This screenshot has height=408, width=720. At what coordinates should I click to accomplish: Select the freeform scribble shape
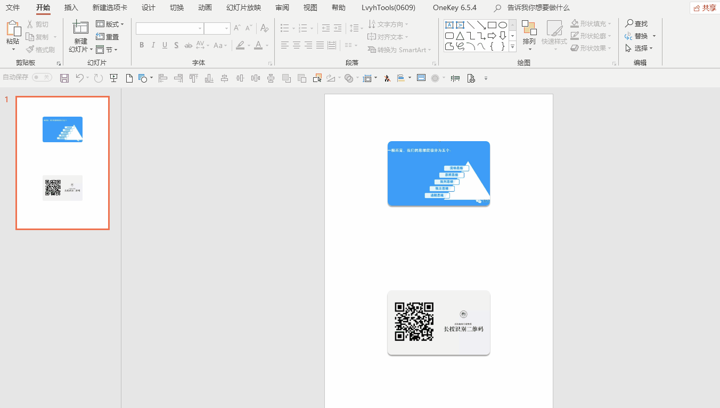point(460,46)
